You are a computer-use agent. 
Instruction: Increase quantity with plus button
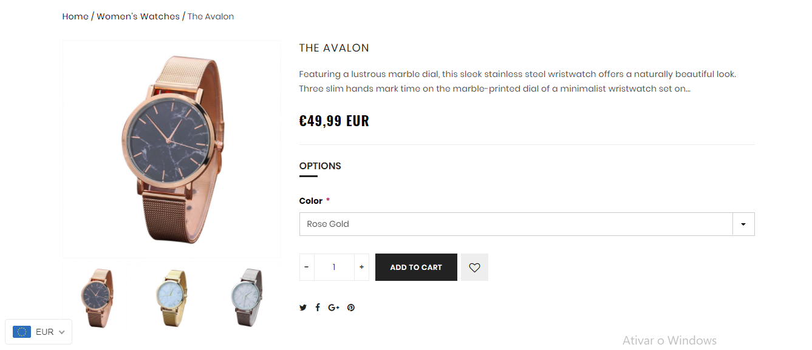(x=361, y=268)
